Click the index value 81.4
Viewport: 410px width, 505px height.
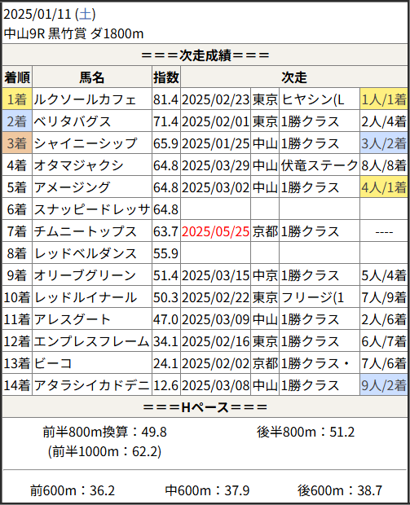[165, 99]
